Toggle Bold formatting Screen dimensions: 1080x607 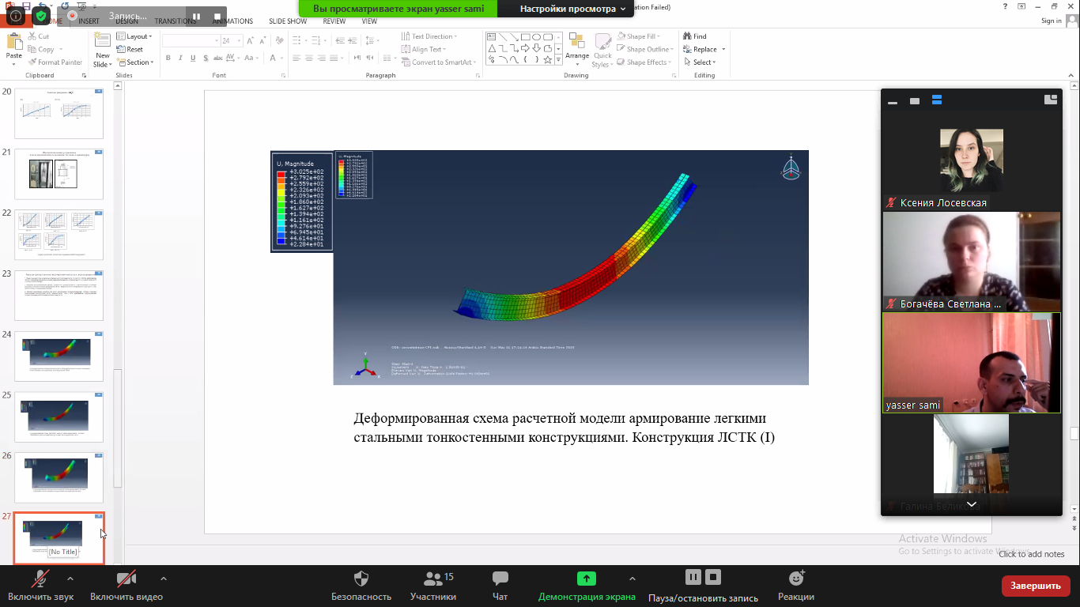[168, 58]
